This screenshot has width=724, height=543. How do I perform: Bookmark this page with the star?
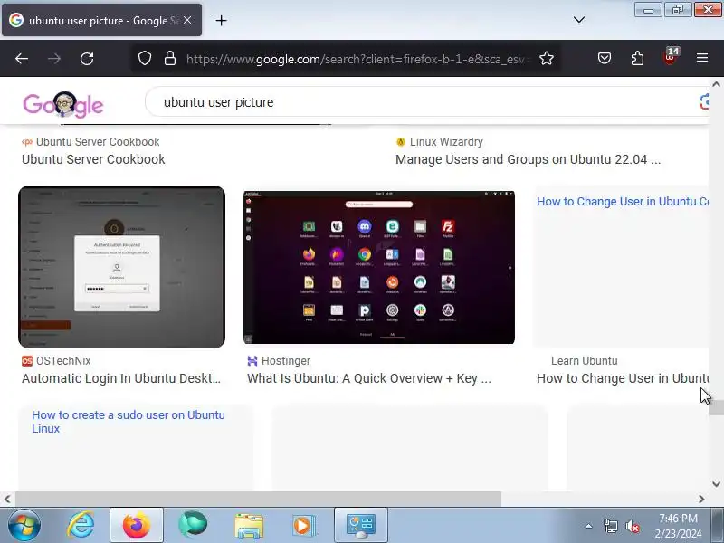[547, 58]
